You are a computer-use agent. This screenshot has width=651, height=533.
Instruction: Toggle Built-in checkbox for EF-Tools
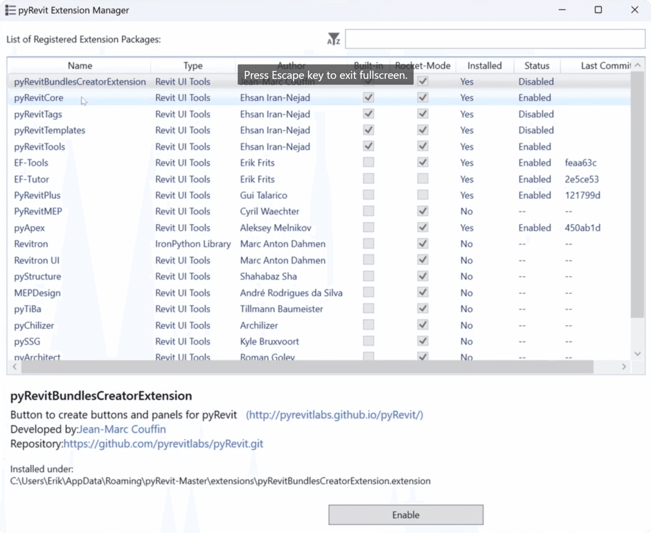tap(368, 162)
